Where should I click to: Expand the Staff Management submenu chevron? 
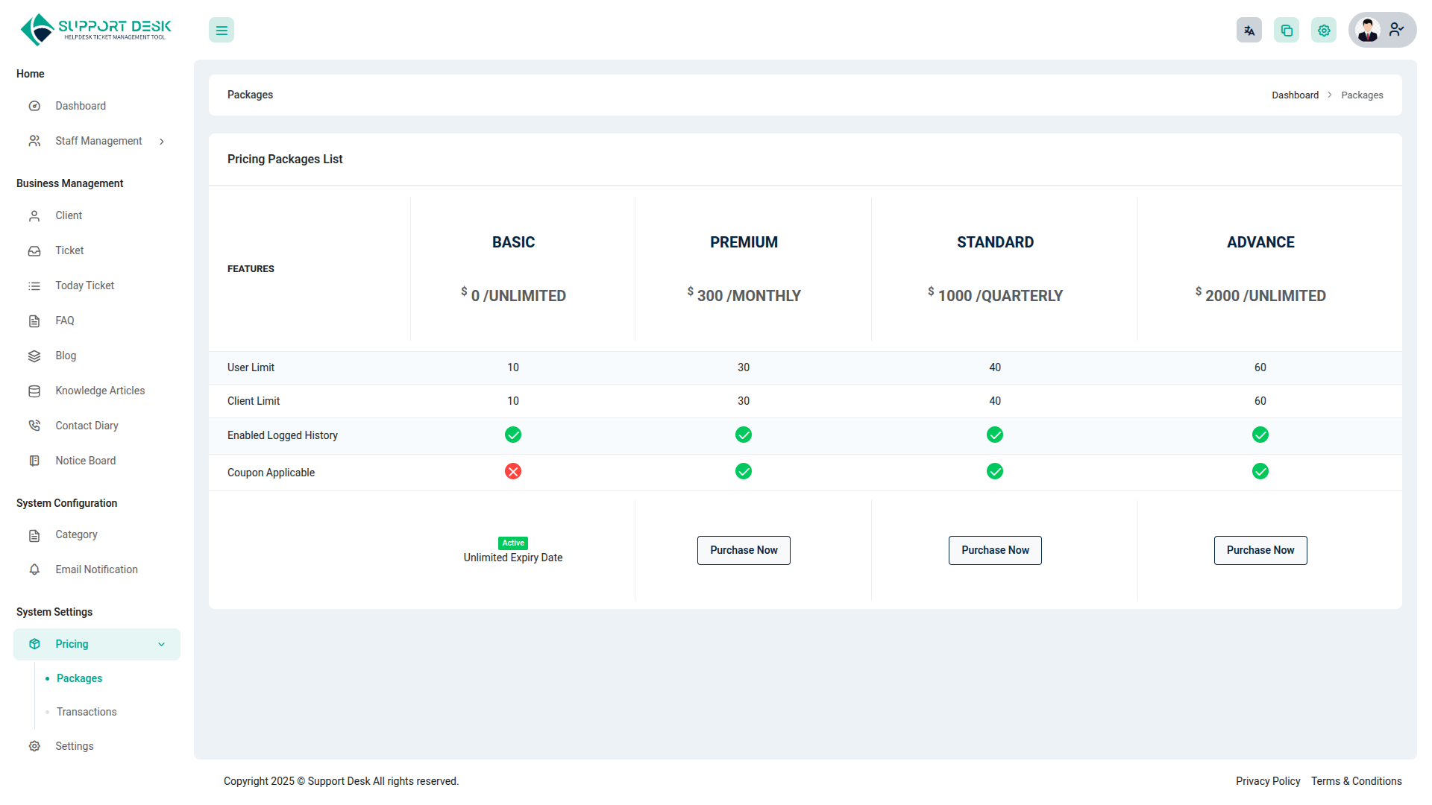point(162,142)
